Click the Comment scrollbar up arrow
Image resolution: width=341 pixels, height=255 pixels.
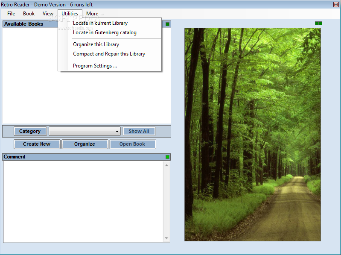(166, 165)
